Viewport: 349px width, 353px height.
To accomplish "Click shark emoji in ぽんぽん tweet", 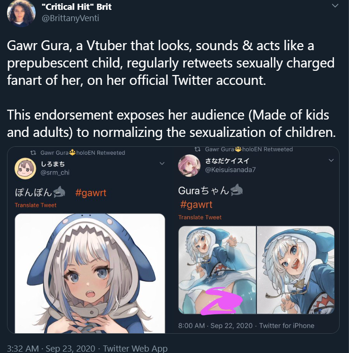I will (x=59, y=192).
